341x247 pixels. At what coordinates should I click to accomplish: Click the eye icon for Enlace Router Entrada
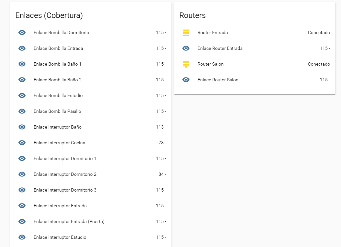pyautogui.click(x=186, y=48)
